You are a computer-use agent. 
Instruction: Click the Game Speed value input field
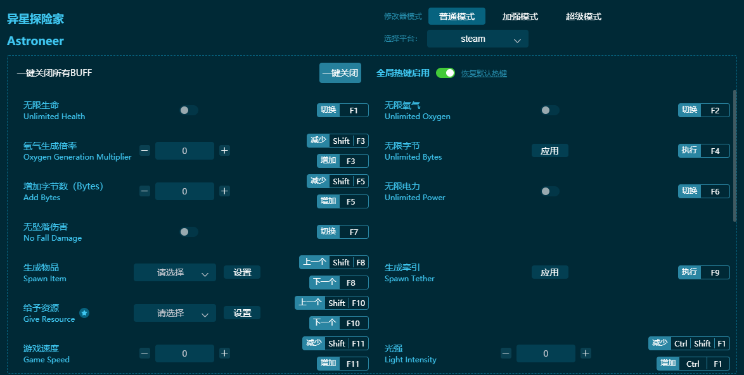pyautogui.click(x=184, y=353)
